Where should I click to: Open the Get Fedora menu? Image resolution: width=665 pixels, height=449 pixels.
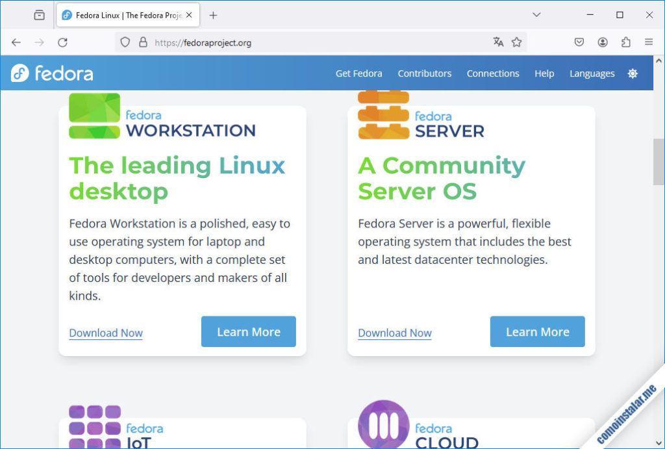tap(358, 73)
